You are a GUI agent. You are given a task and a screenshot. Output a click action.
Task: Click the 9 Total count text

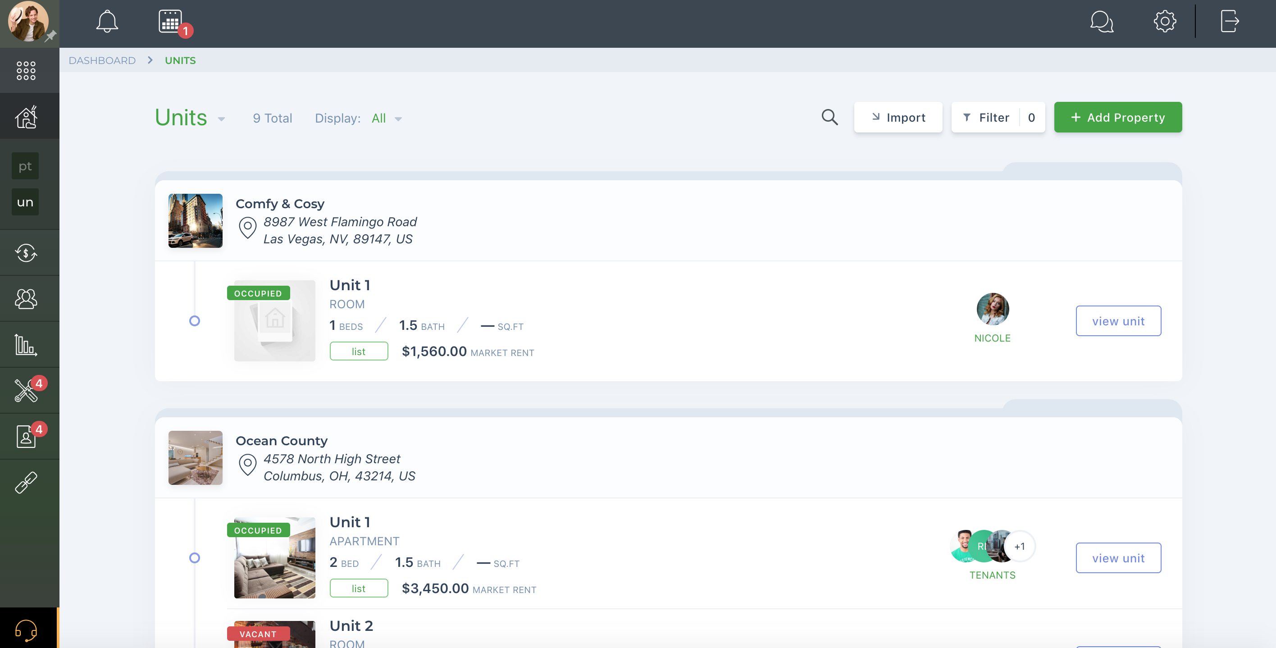tap(273, 119)
